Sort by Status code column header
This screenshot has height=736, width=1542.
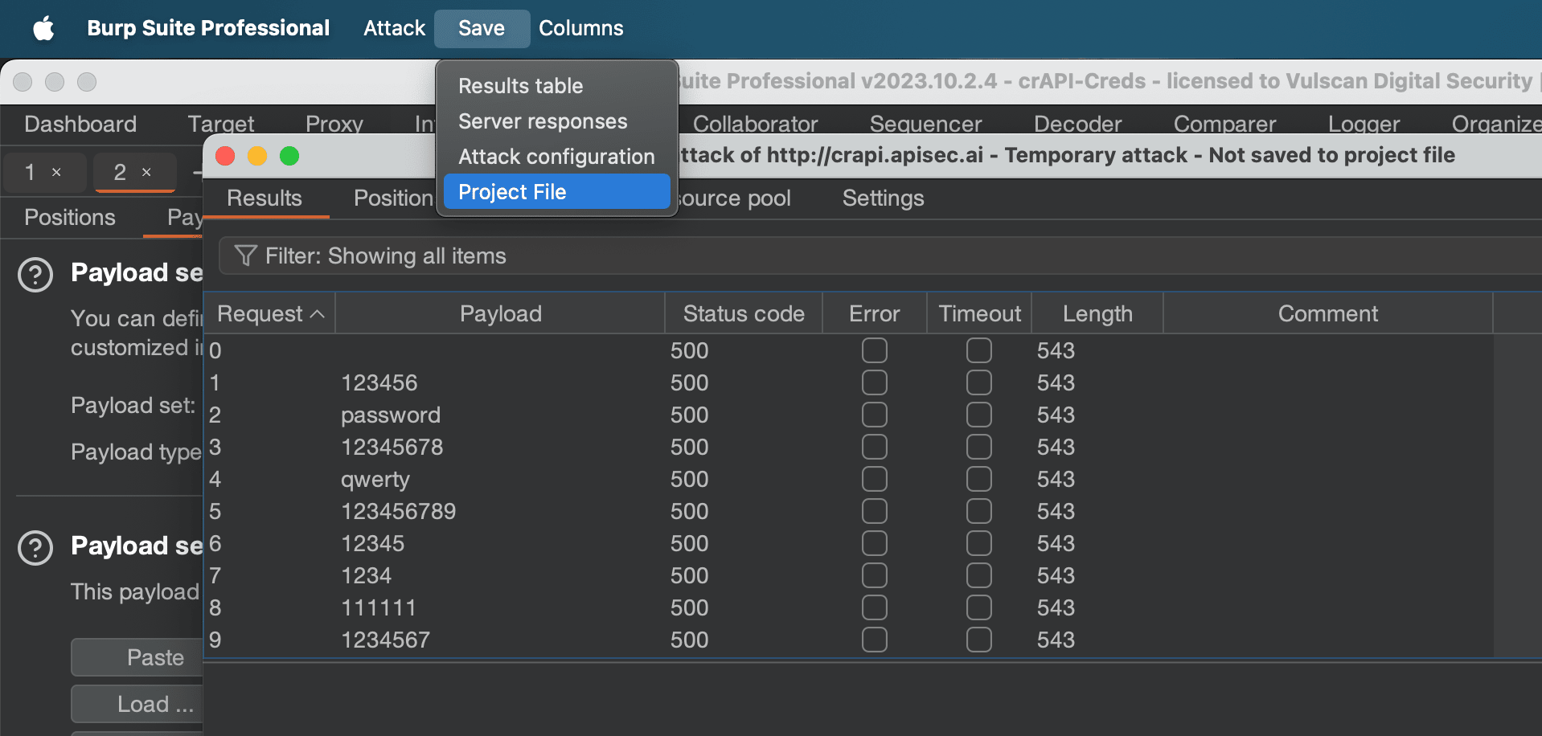[744, 313]
